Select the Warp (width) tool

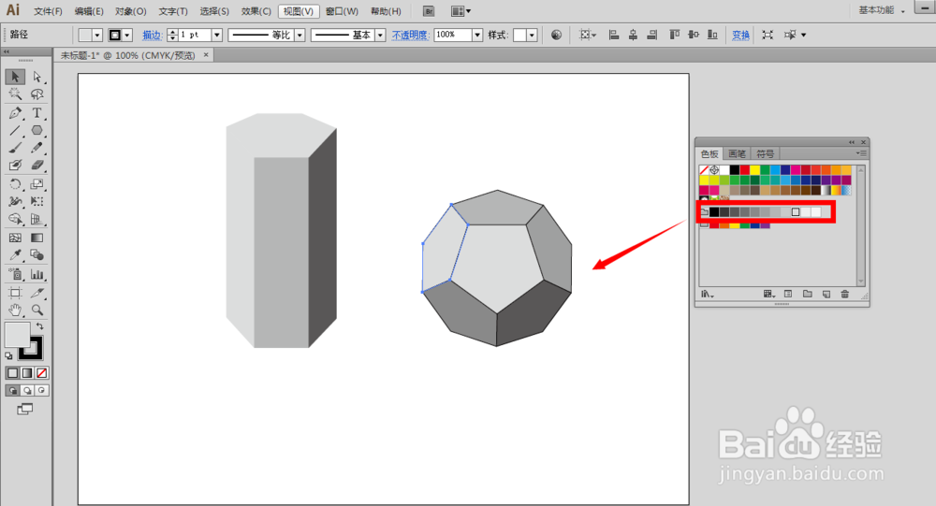pyautogui.click(x=15, y=202)
